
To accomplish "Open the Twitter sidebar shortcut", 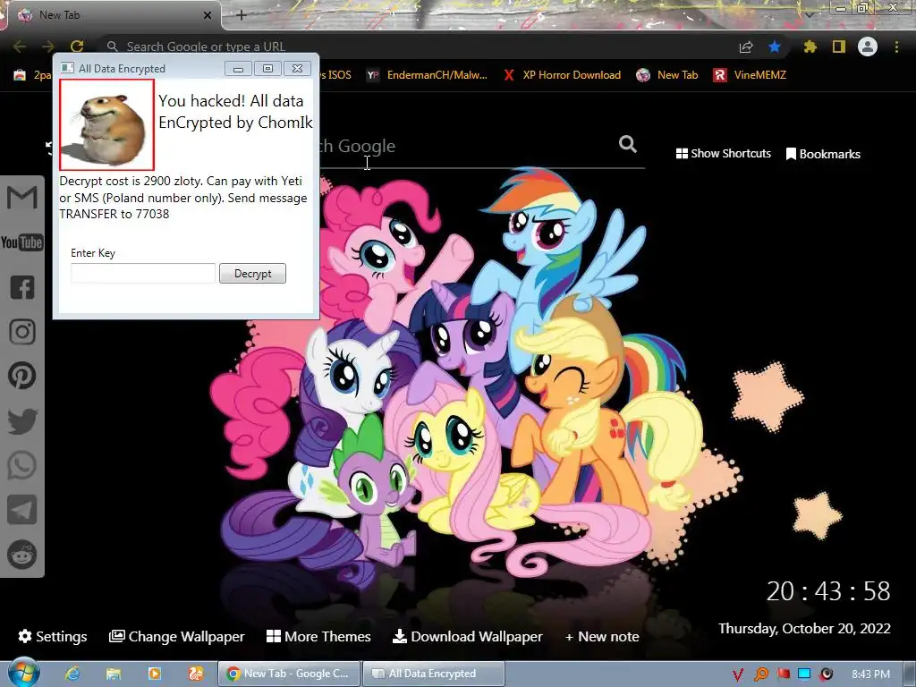I will pyautogui.click(x=22, y=421).
